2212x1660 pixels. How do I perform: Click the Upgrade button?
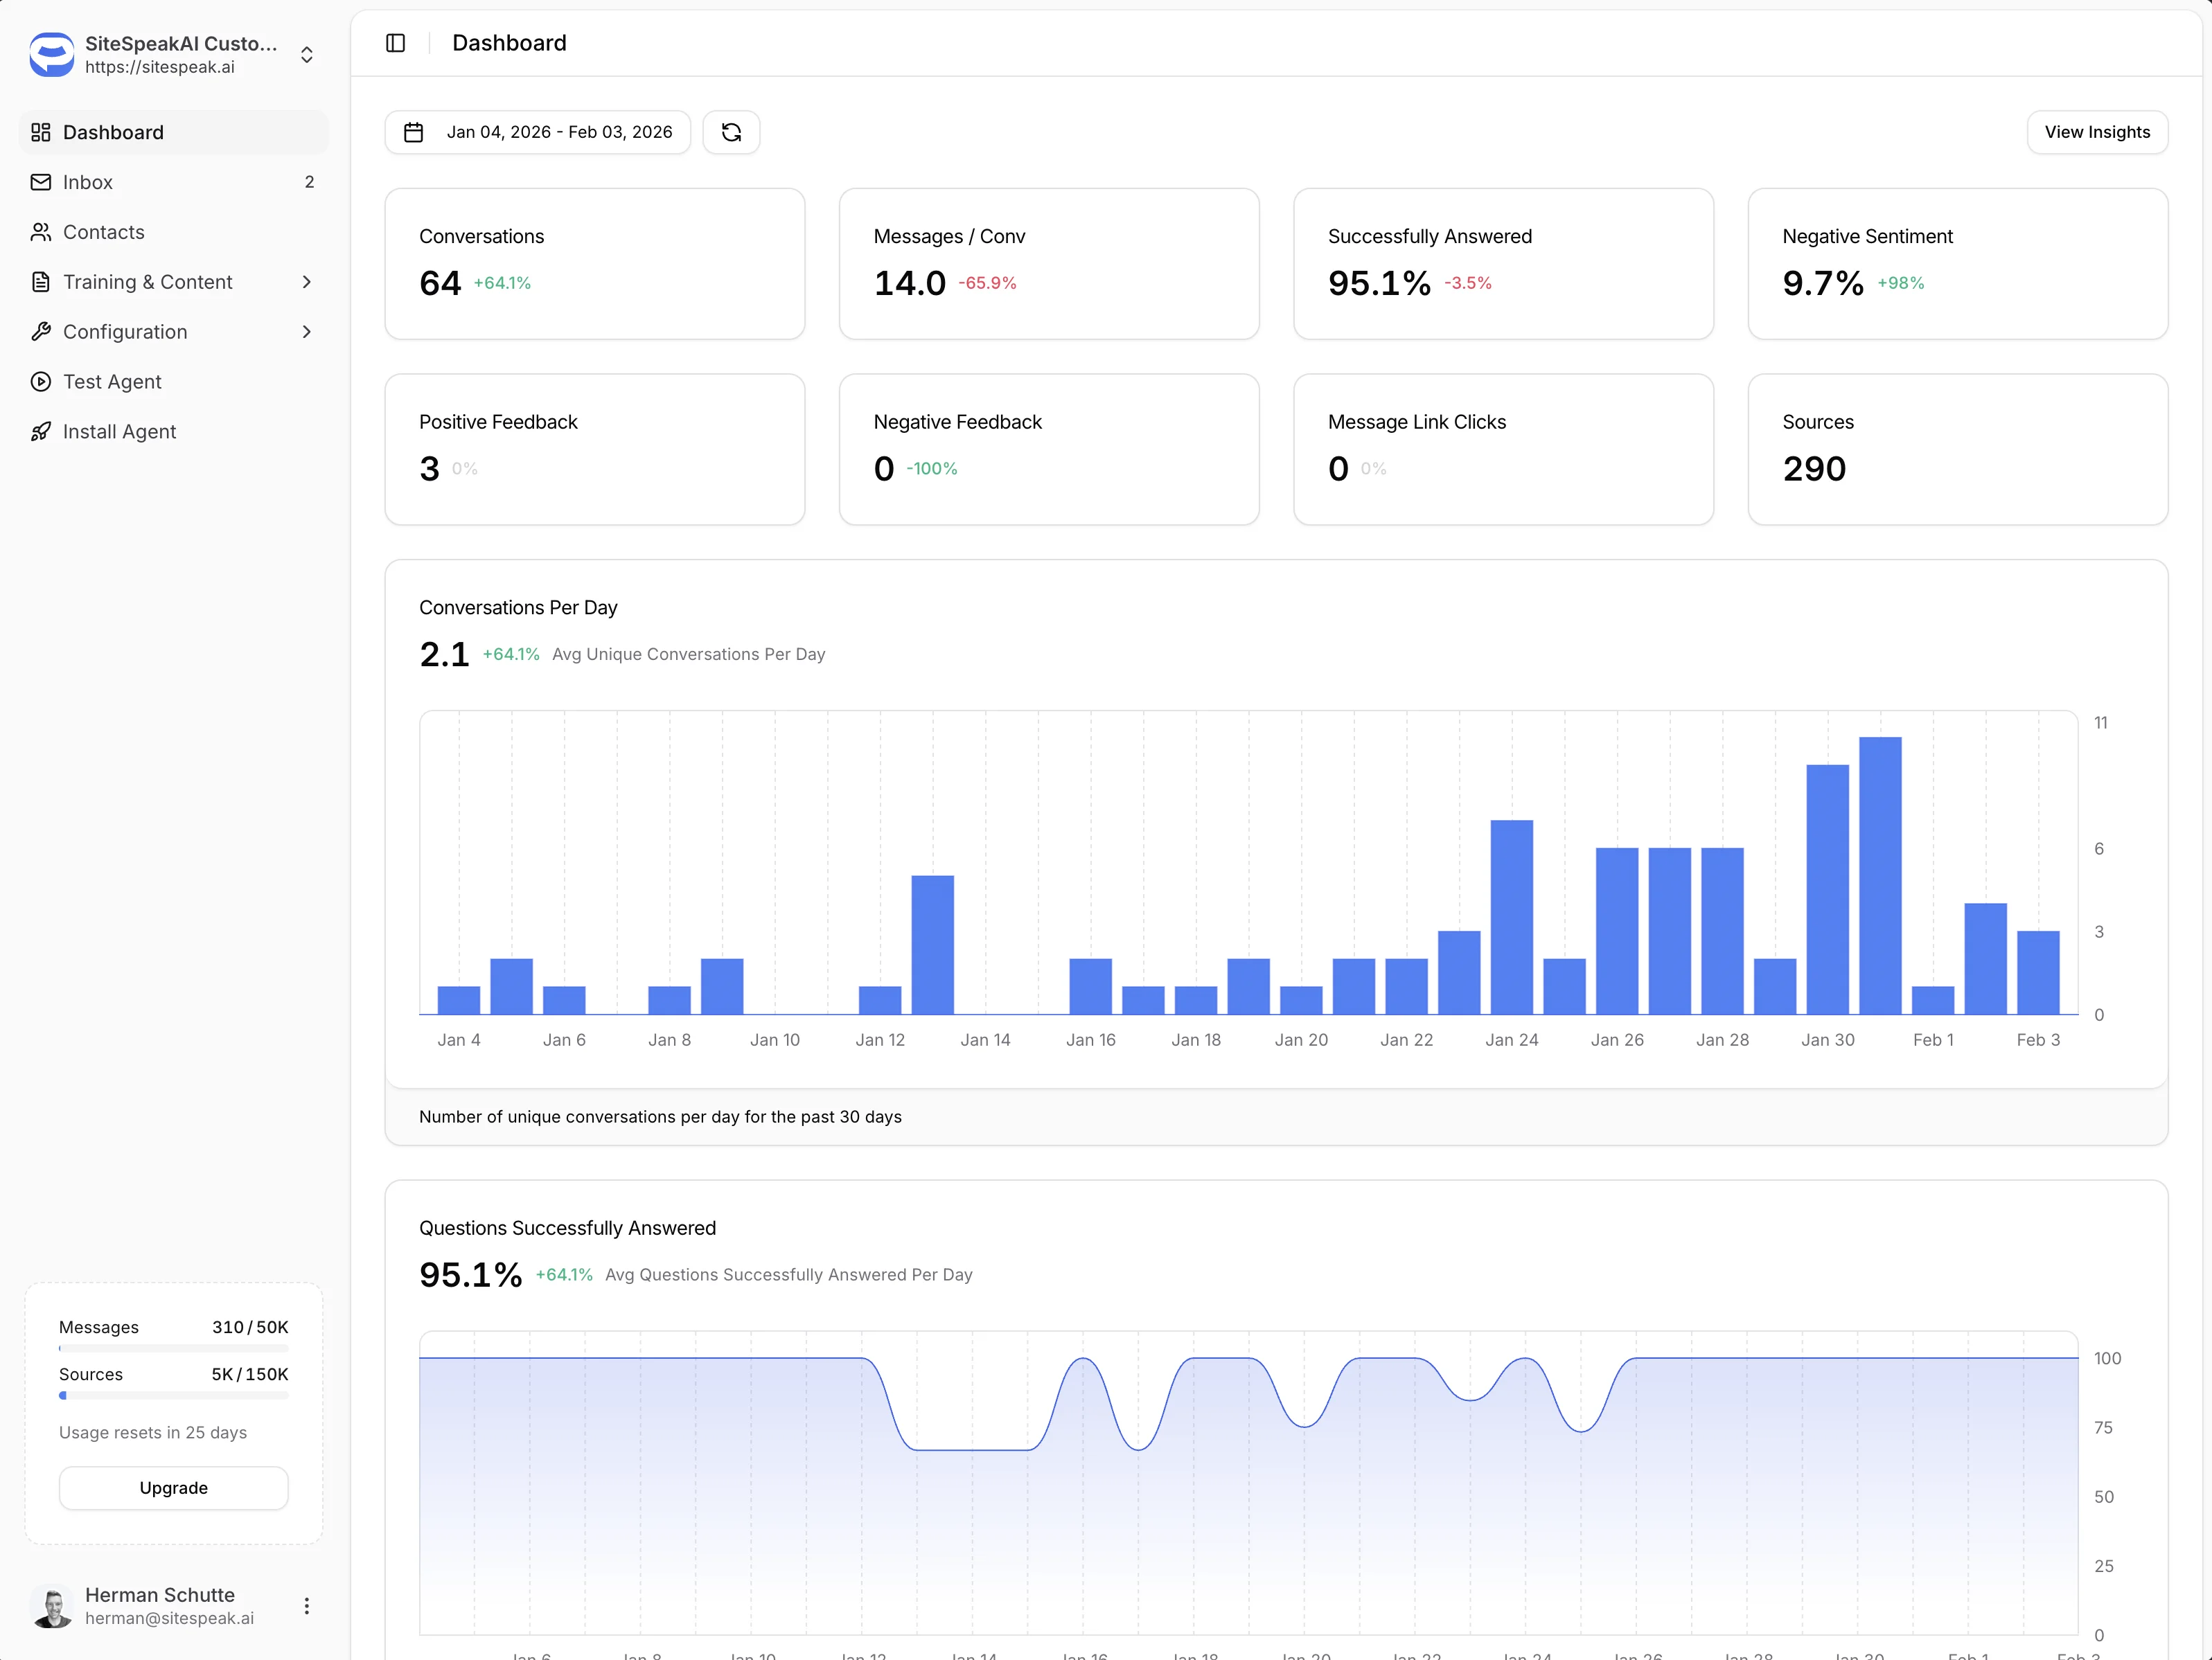(x=173, y=1487)
